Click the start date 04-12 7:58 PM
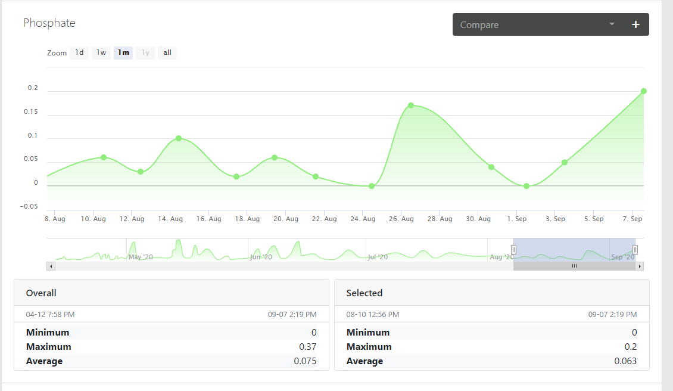Screen dimensions: 673x391 [x=50, y=315]
